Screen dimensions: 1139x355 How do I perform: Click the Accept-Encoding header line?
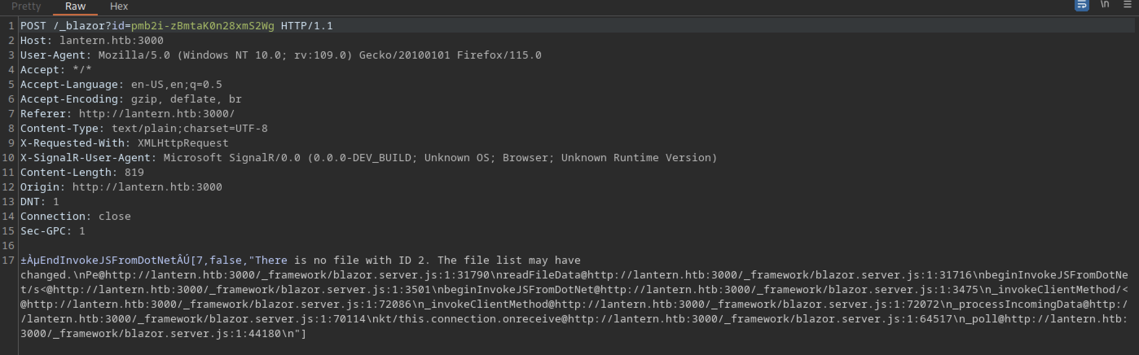coord(131,99)
